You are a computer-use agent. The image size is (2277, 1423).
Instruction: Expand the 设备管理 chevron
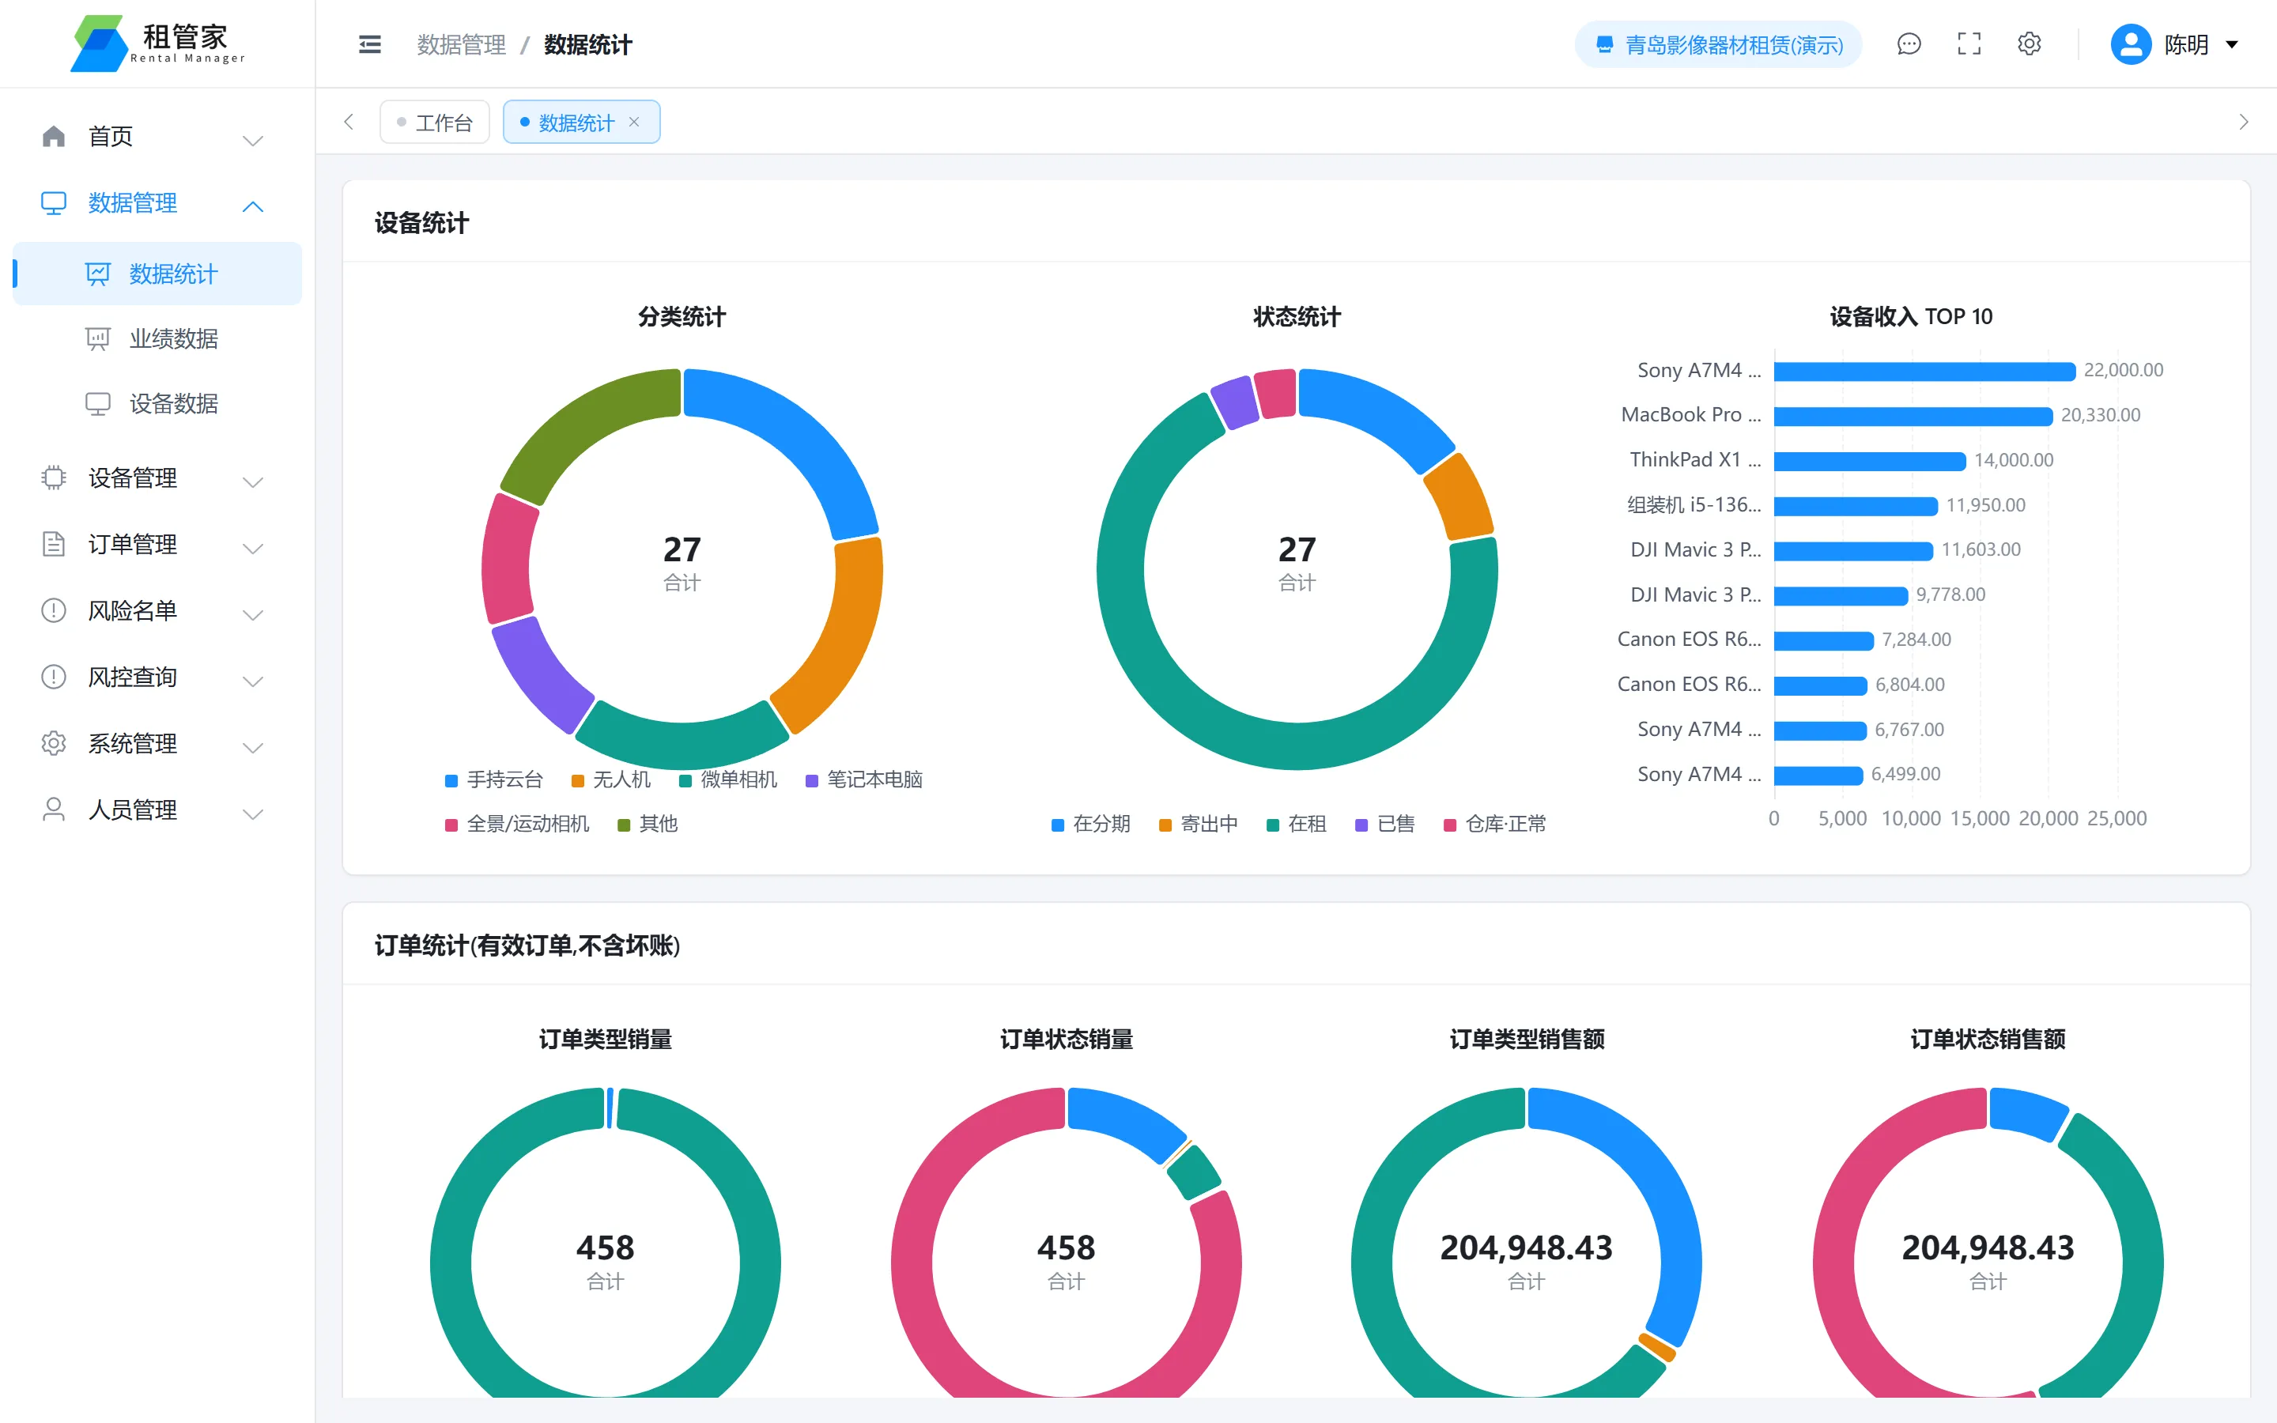(252, 482)
